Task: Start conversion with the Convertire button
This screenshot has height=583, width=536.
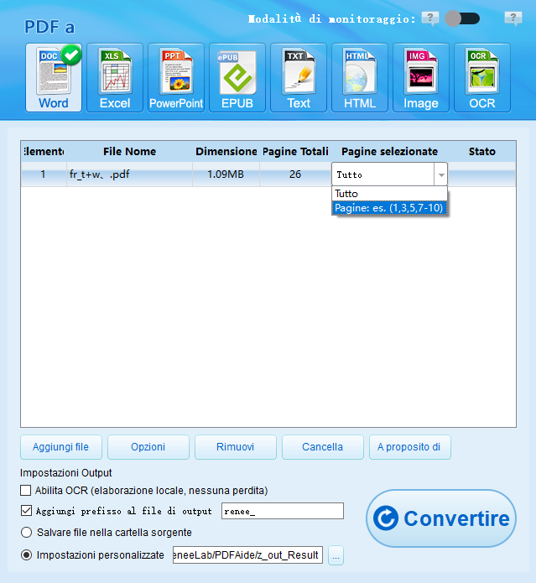Action: tap(441, 518)
